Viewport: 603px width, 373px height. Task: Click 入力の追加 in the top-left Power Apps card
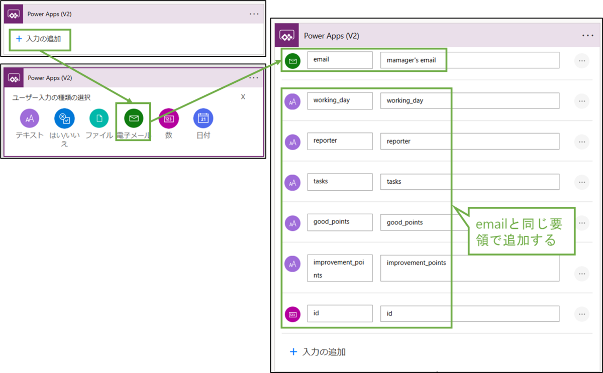point(39,39)
